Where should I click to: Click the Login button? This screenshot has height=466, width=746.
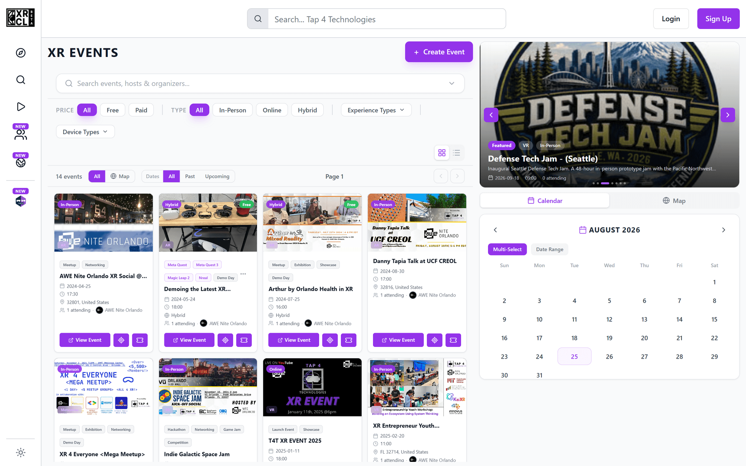[671, 19]
